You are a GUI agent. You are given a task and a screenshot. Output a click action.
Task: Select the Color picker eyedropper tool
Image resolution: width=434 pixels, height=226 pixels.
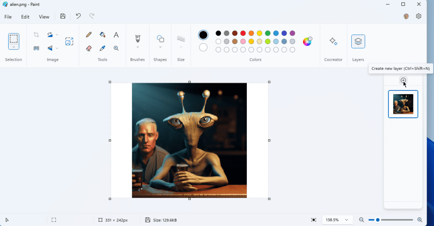103,48
